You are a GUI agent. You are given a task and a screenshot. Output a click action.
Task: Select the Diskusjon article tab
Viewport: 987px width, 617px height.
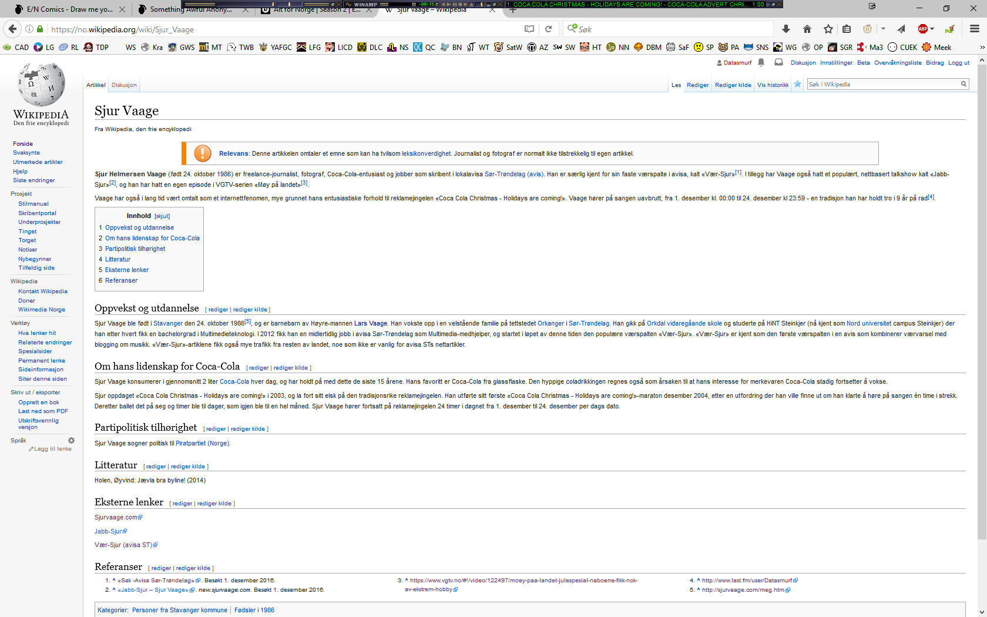point(124,85)
